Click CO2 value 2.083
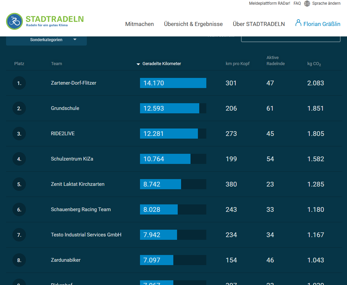This screenshot has height=285, width=347. tap(316, 83)
